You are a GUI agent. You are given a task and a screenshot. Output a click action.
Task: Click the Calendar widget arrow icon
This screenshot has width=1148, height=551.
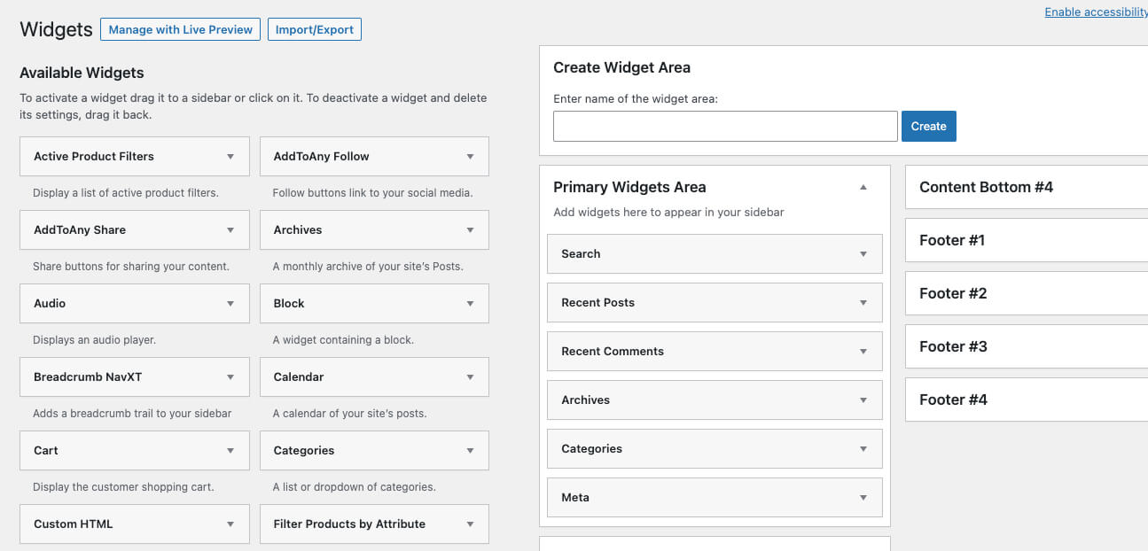[470, 377]
